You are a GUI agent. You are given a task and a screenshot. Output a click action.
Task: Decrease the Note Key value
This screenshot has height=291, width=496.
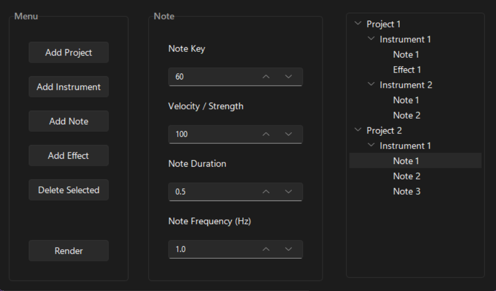pos(288,77)
